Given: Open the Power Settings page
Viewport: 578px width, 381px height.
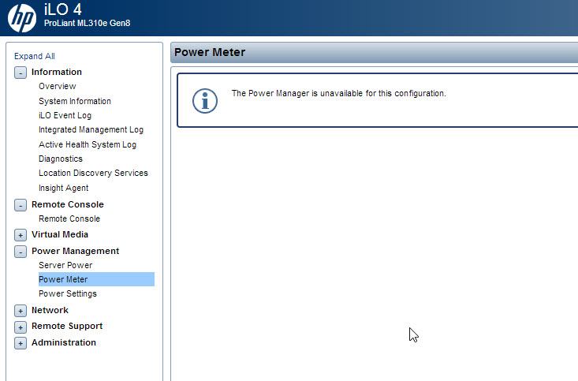Looking at the screenshot, I should tap(68, 293).
